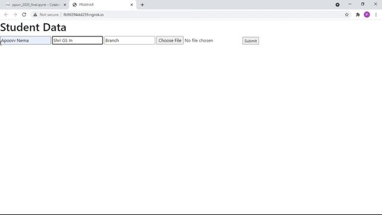Reload the current page
The height and width of the screenshot is (215, 382).
coord(24,14)
